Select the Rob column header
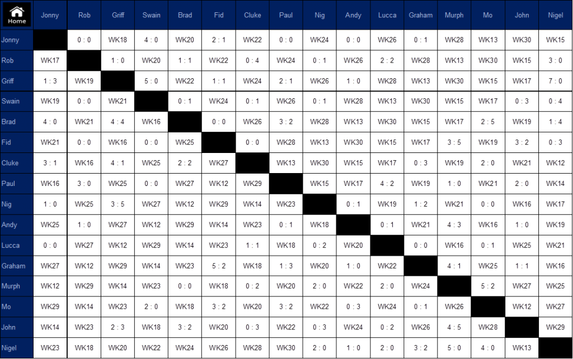Screen dimensions: 573x359 click(84, 15)
